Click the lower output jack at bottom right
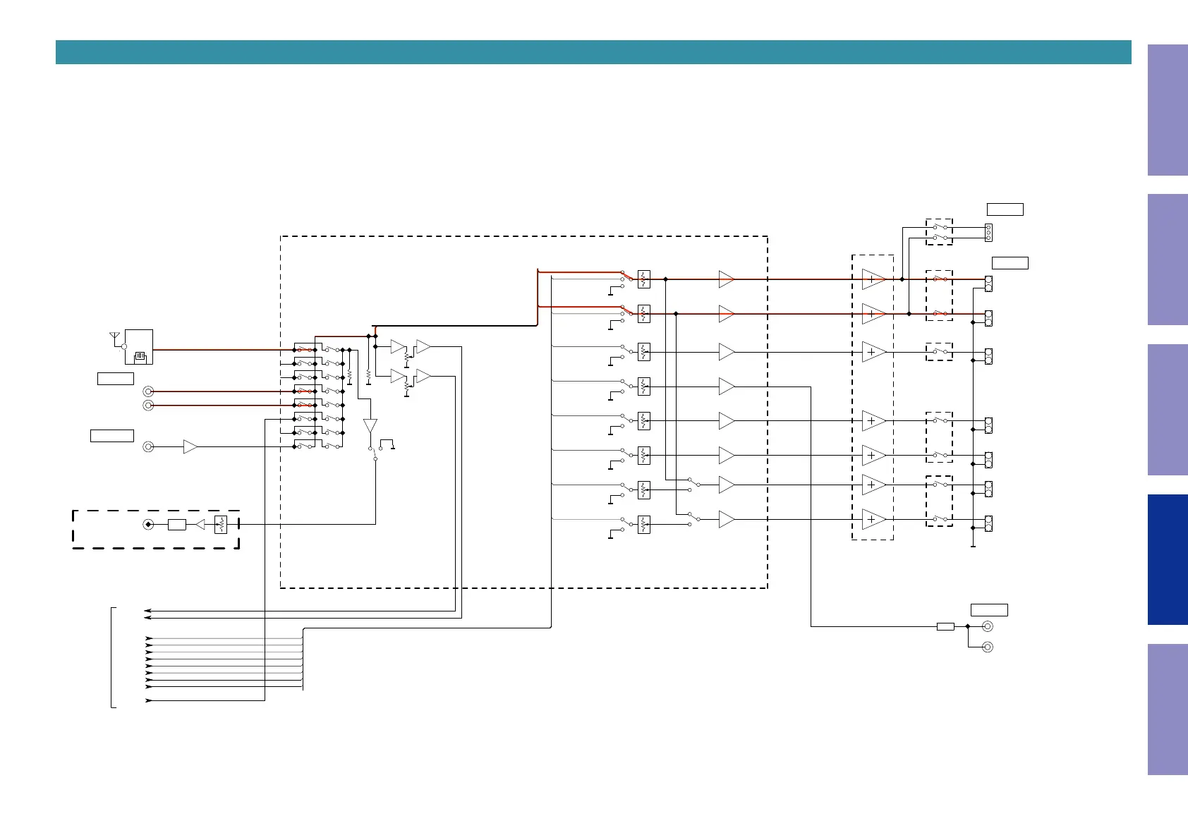The width and height of the screenshot is (1188, 840). tap(988, 647)
